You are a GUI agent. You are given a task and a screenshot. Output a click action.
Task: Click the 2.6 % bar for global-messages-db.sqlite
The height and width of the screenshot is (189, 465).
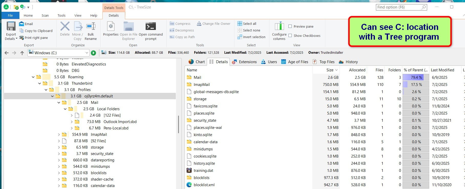click(x=416, y=92)
